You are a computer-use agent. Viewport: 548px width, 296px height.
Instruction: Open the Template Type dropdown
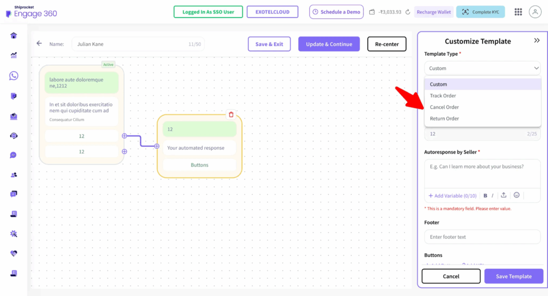tap(482, 68)
